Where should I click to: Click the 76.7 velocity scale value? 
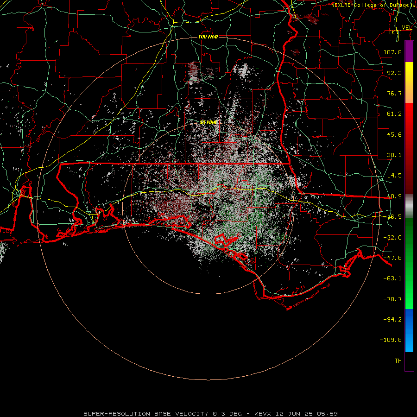394,93
